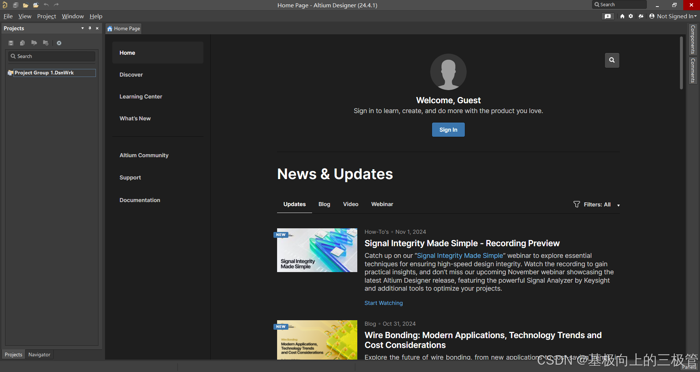Click the Wire Bonding article thumbnail
This screenshot has height=372, width=700.
click(x=317, y=340)
